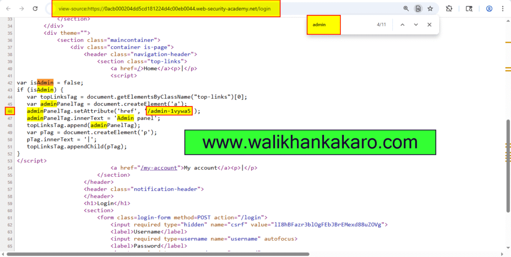This screenshot has width=511, height=257.
Task: Open the profile avatar icon
Action: click(489, 8)
